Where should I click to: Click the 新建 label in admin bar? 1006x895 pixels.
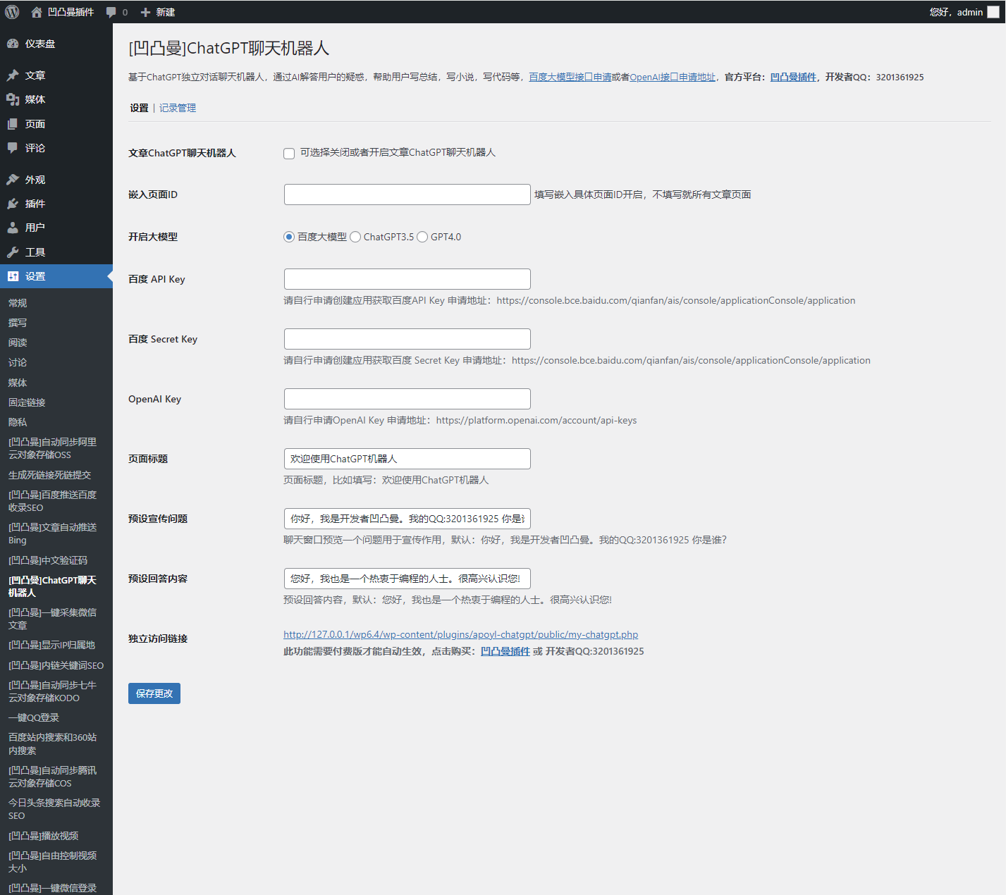point(166,12)
